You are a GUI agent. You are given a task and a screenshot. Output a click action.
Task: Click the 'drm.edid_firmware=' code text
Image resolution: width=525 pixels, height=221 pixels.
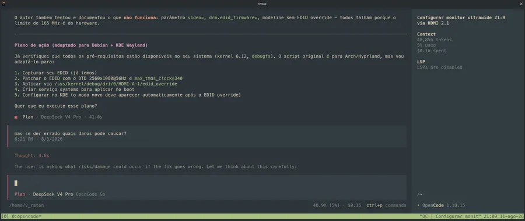pos(233,17)
